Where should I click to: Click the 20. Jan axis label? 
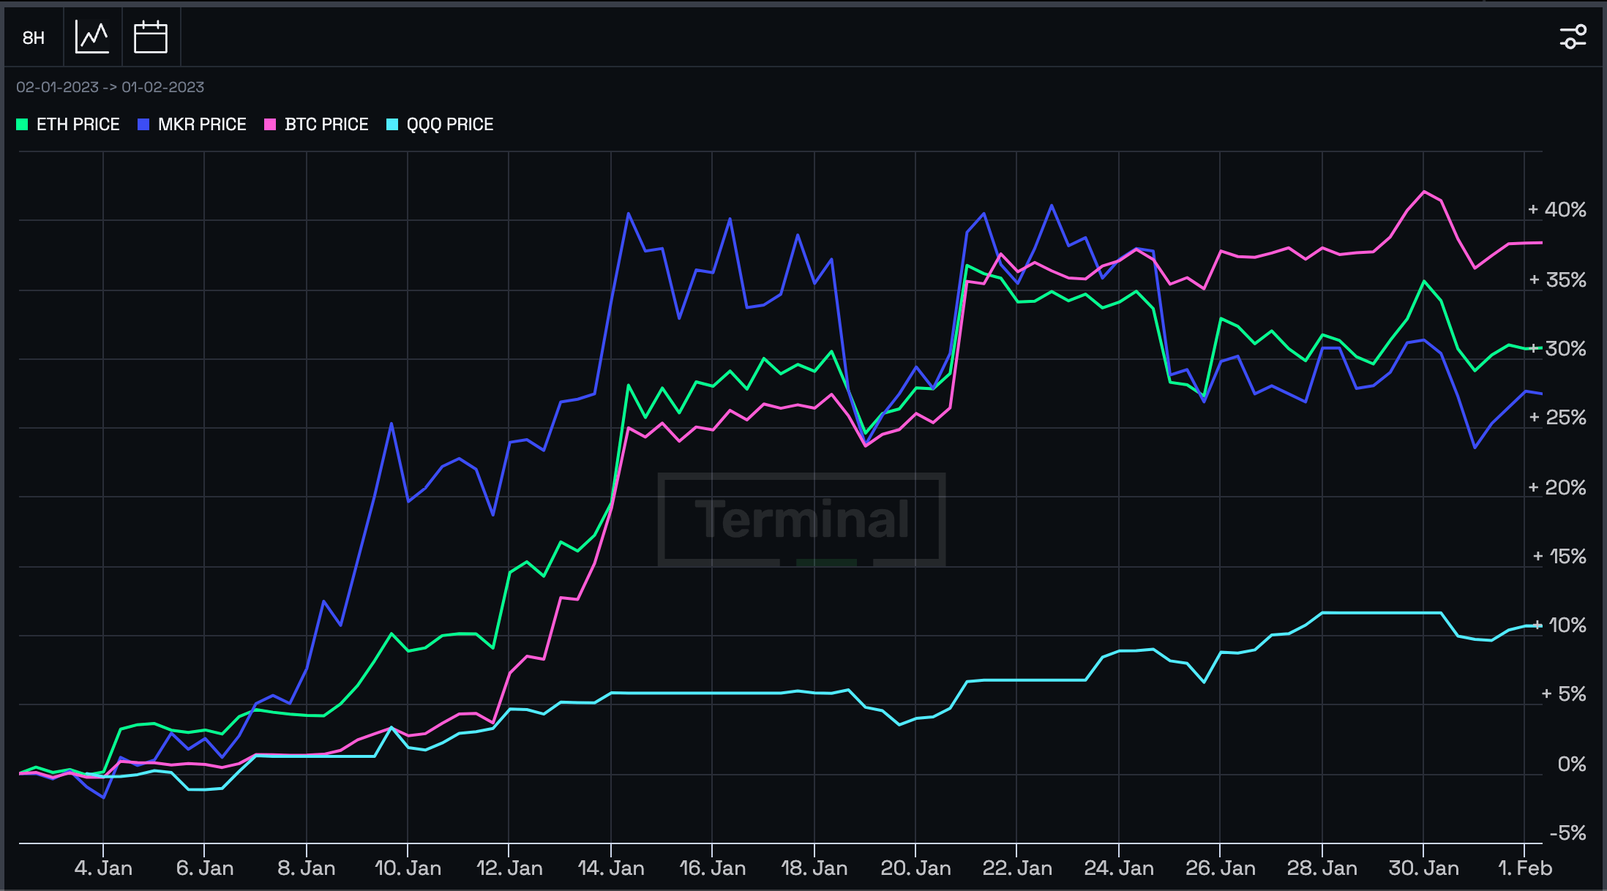click(x=915, y=868)
